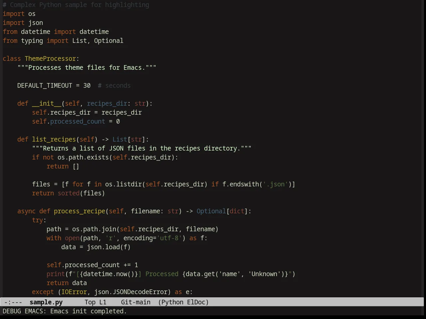This screenshot has height=319, width=426.
Task: Click the 'async' keyword
Action: click(x=26, y=211)
